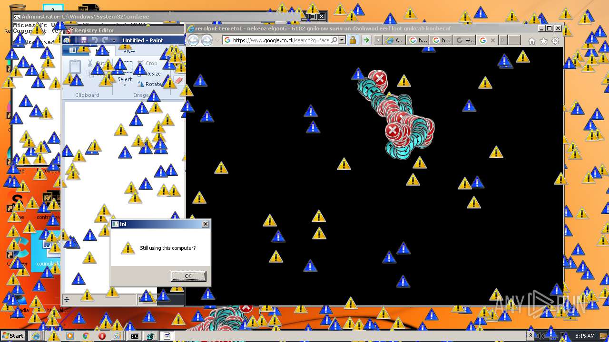Click Crop in Paint's Image group
Screen dimensions: 609x342
pyautogui.click(x=147, y=63)
